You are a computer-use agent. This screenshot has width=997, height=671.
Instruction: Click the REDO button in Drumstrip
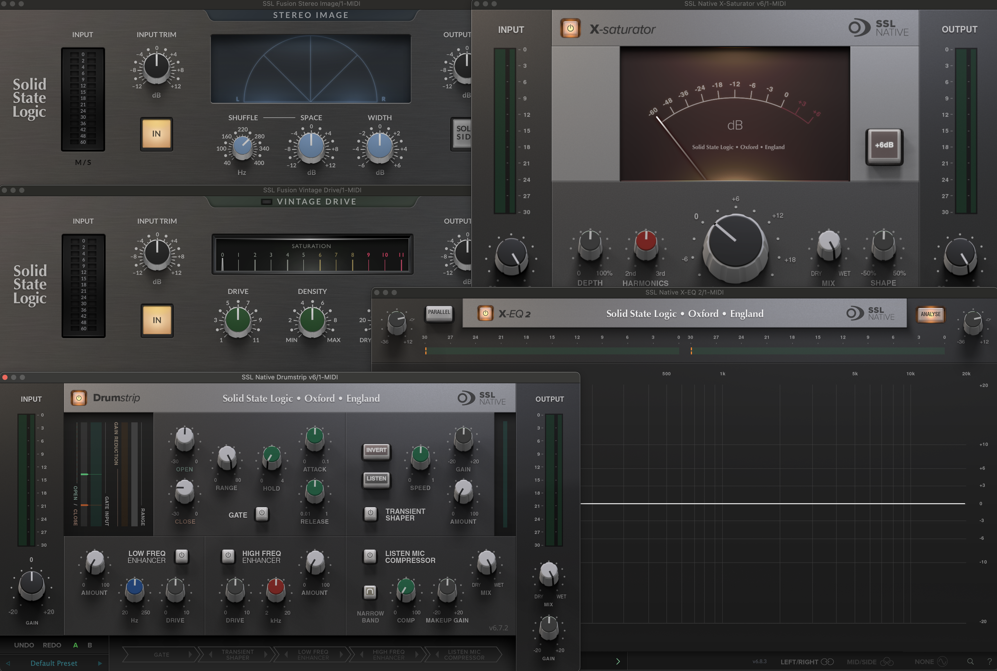(x=52, y=645)
